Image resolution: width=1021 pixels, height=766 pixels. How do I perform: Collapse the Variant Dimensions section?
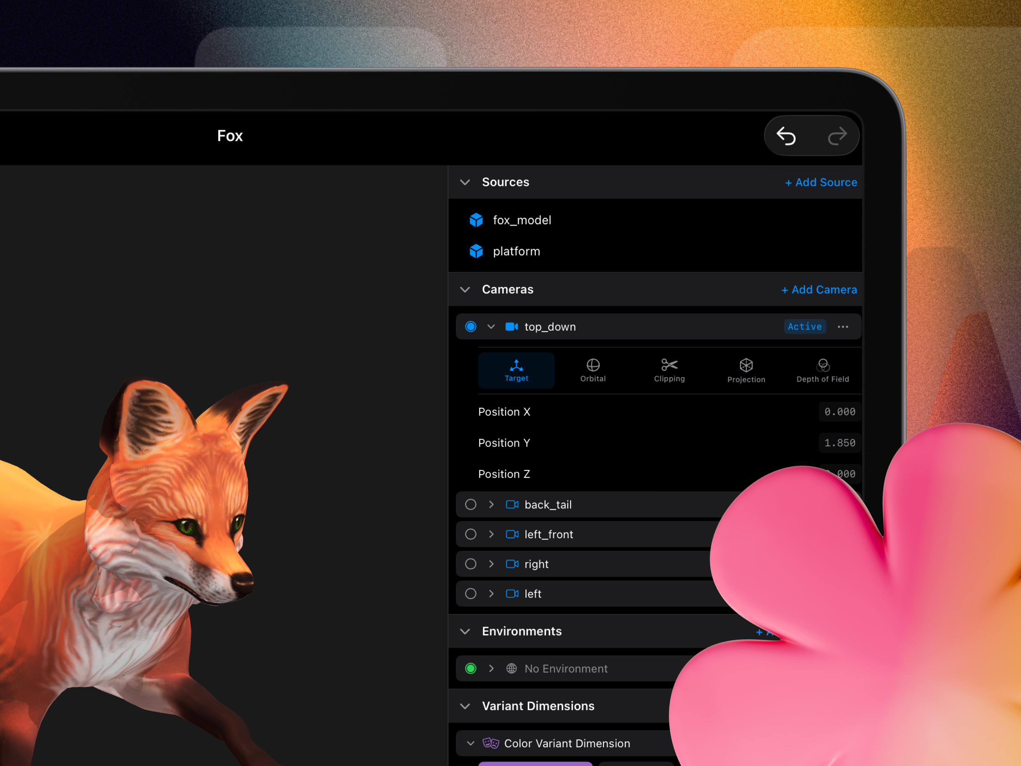tap(465, 706)
